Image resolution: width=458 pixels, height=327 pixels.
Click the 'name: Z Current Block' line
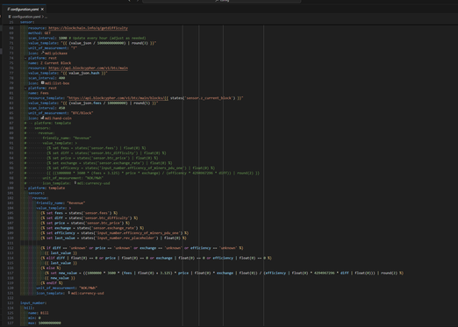[50, 63]
